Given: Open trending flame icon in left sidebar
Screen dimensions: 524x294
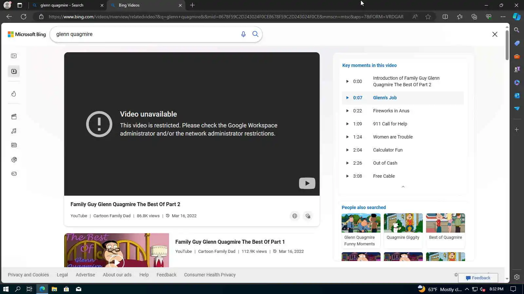Looking at the screenshot, I should click(14, 94).
